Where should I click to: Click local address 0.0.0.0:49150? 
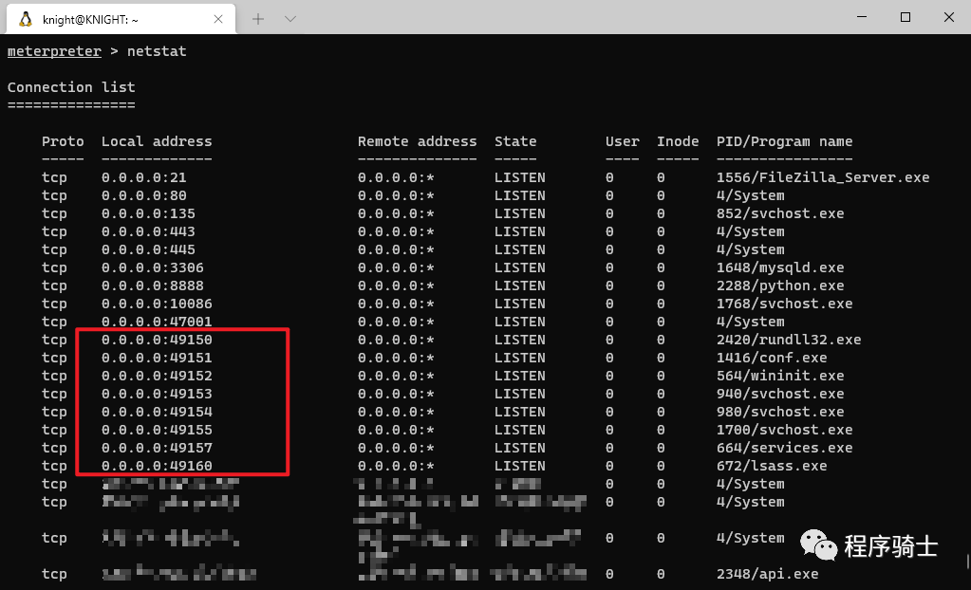[x=157, y=340]
